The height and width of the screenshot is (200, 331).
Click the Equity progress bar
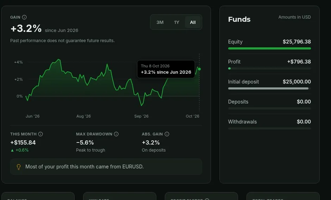(x=269, y=48)
